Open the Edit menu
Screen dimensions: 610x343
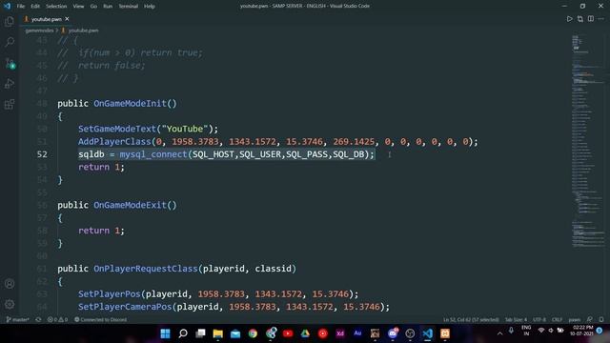point(35,6)
